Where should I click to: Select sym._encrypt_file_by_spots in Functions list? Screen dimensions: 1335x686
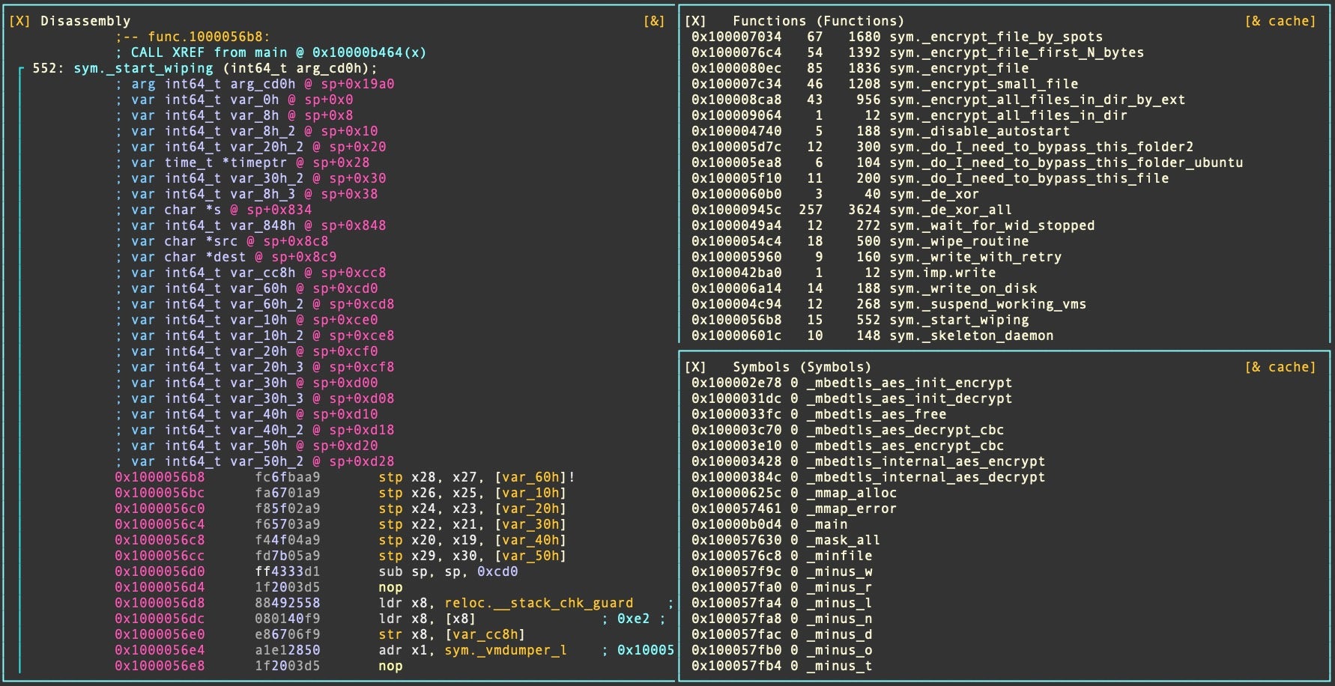click(996, 37)
